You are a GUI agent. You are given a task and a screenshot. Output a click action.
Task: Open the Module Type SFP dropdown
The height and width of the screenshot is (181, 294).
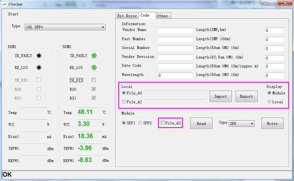[x=241, y=123]
